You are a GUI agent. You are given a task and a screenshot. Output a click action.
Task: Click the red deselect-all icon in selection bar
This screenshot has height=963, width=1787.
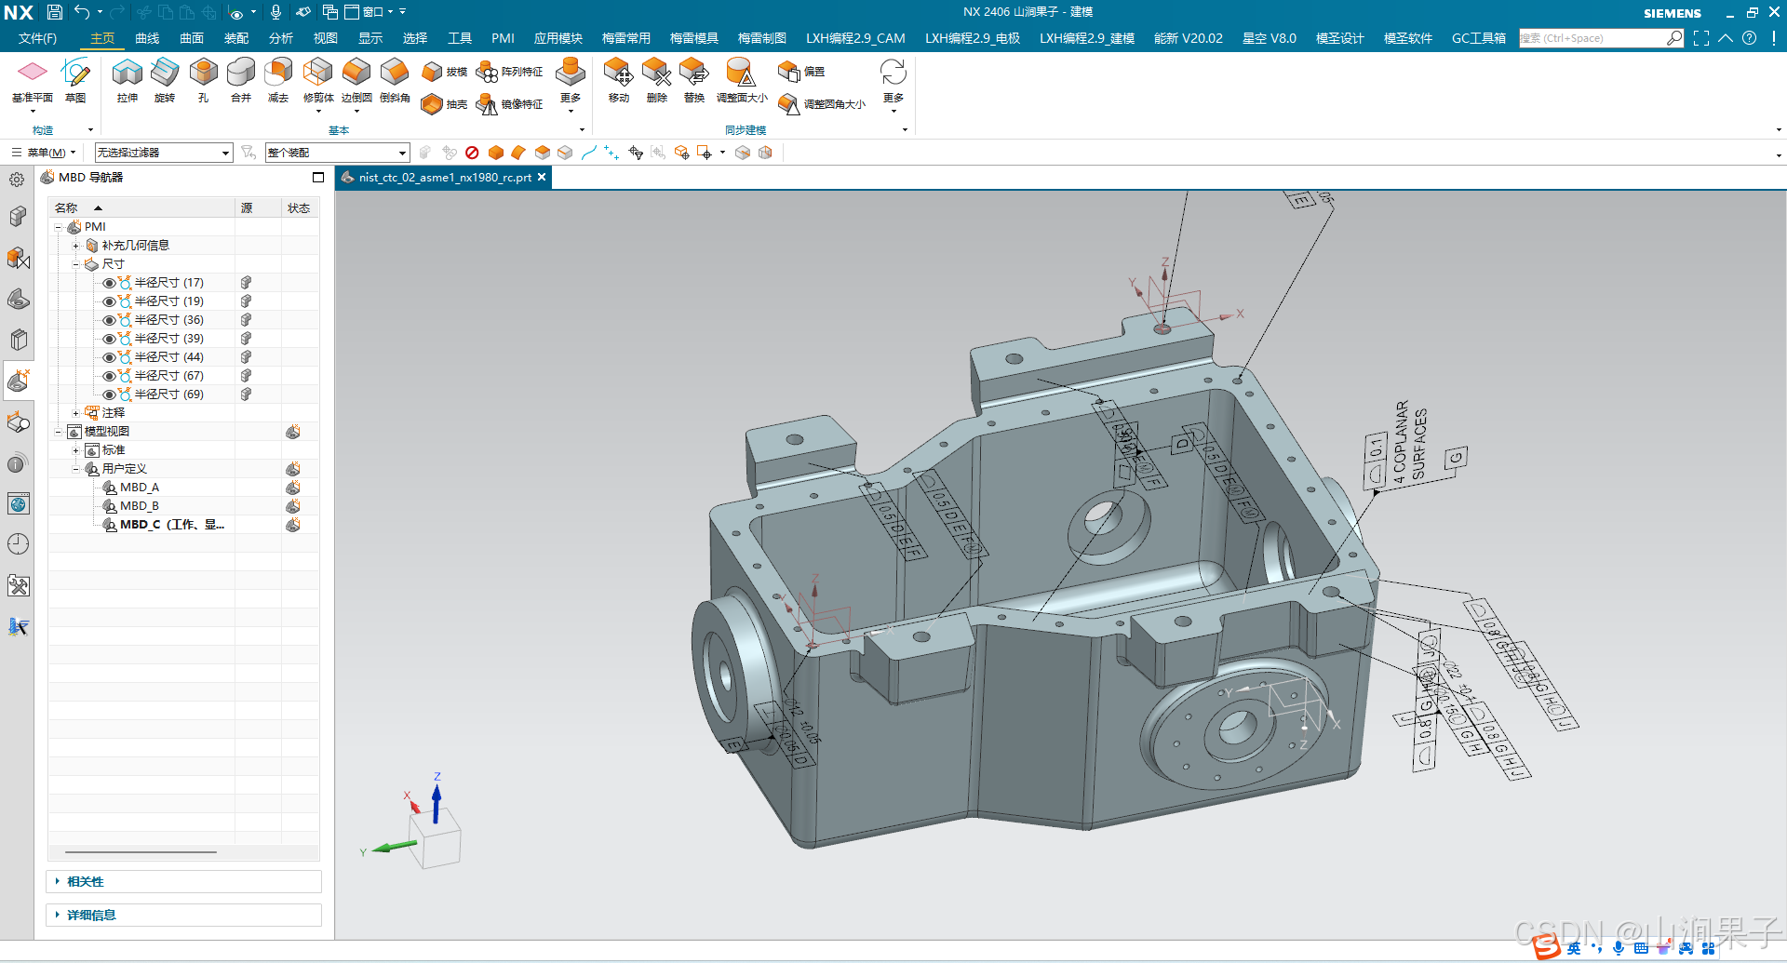(472, 153)
